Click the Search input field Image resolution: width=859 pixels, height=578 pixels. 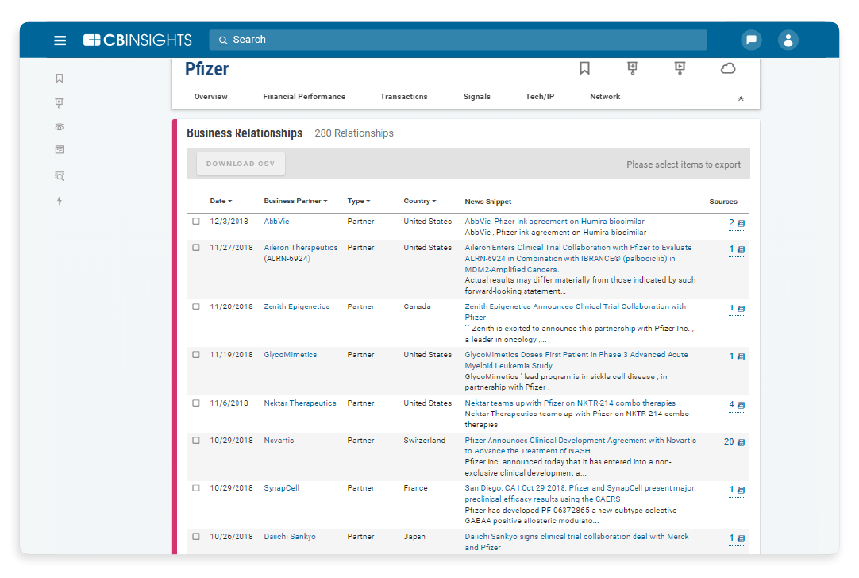458,40
